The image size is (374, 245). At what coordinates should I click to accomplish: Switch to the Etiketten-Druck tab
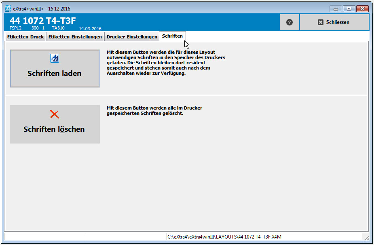[x=25, y=37]
